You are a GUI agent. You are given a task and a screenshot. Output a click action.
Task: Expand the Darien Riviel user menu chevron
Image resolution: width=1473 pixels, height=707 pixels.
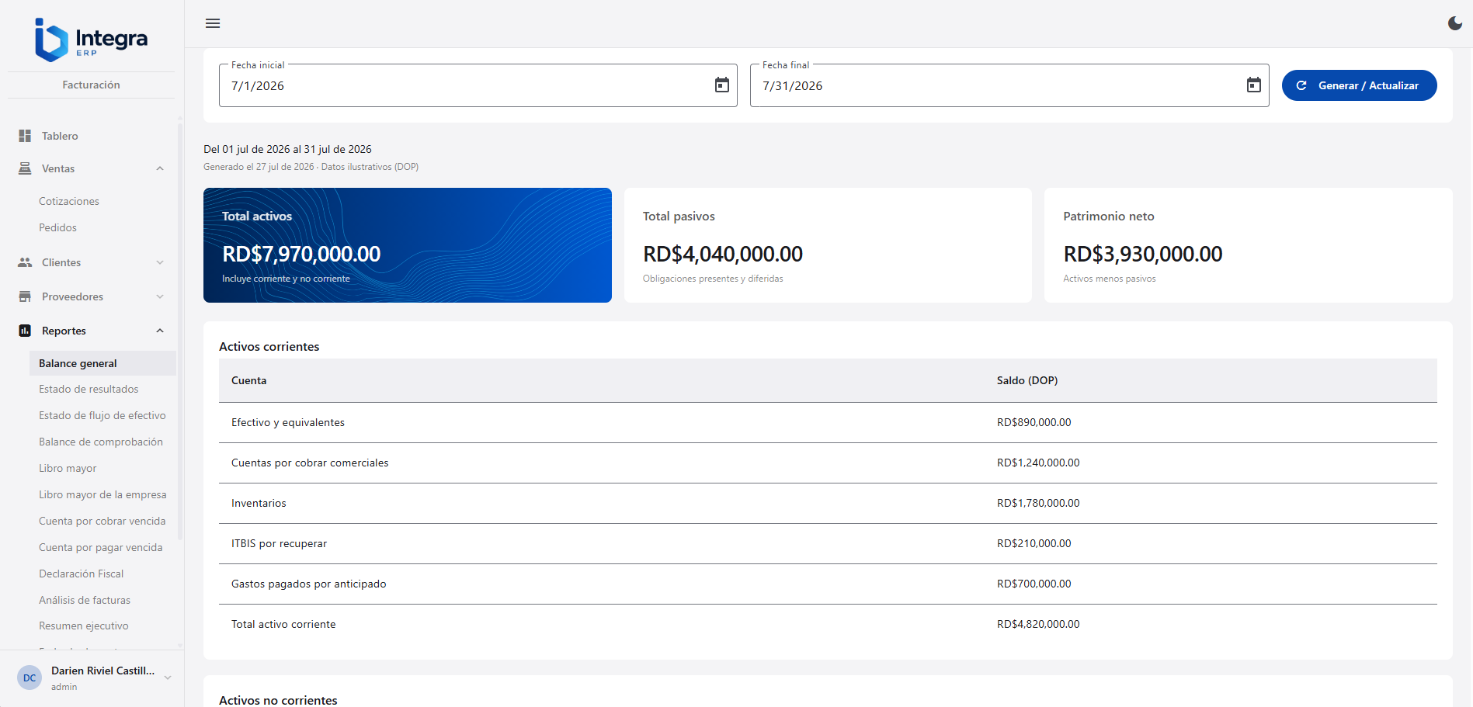167,678
